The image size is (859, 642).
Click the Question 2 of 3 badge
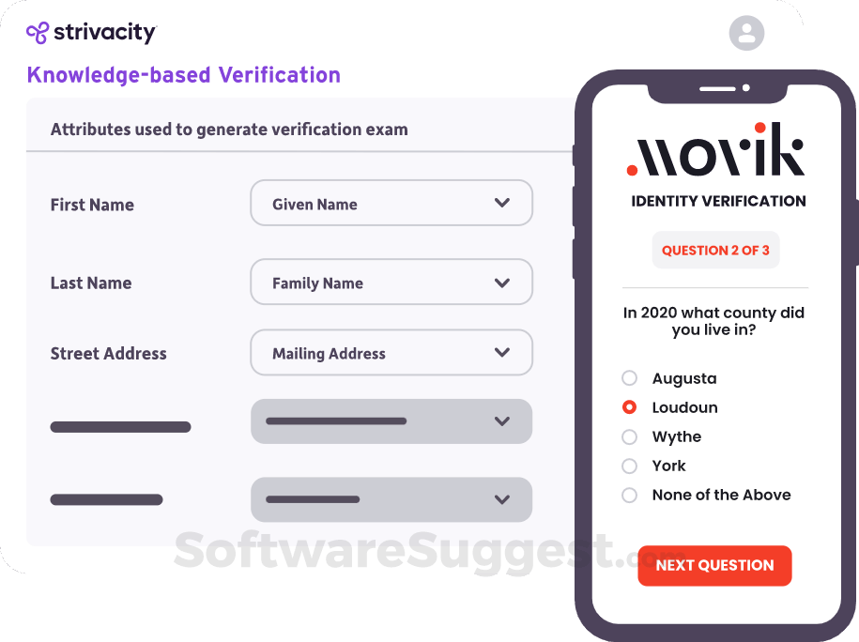[715, 250]
